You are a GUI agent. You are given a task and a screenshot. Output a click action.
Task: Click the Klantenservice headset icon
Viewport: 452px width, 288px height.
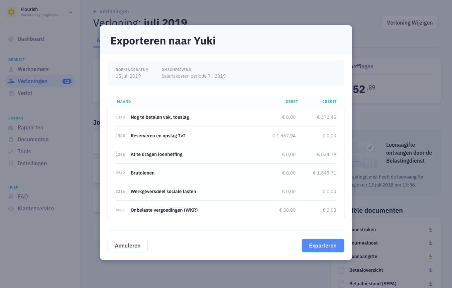tap(11, 209)
